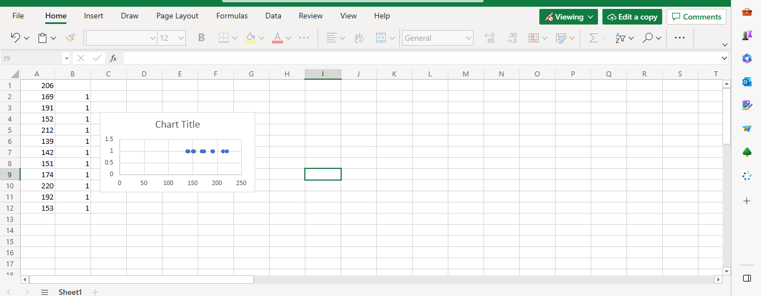This screenshot has height=296, width=761.
Task: Click the Select All corner triangle
Action: [x=15, y=74]
